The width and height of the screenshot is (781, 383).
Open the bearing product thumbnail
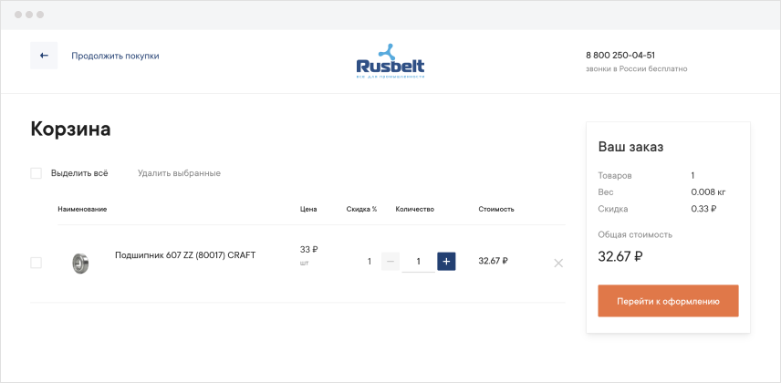[80, 263]
